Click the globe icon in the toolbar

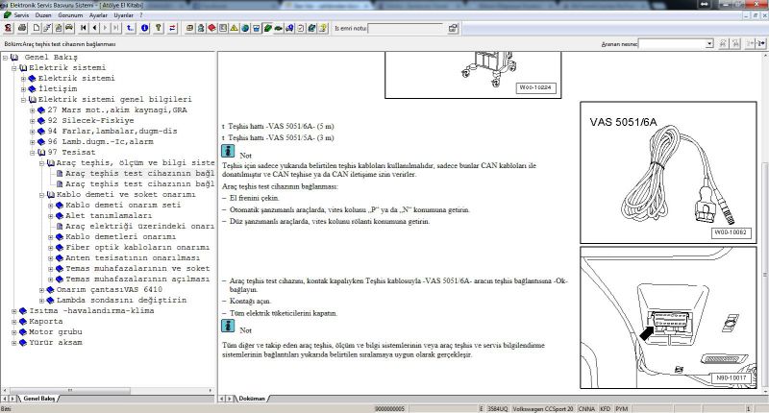[245, 28]
